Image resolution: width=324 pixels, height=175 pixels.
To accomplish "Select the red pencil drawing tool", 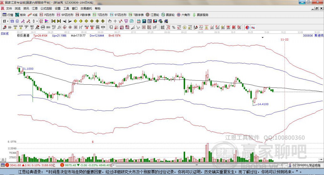I will click(x=4, y=27).
